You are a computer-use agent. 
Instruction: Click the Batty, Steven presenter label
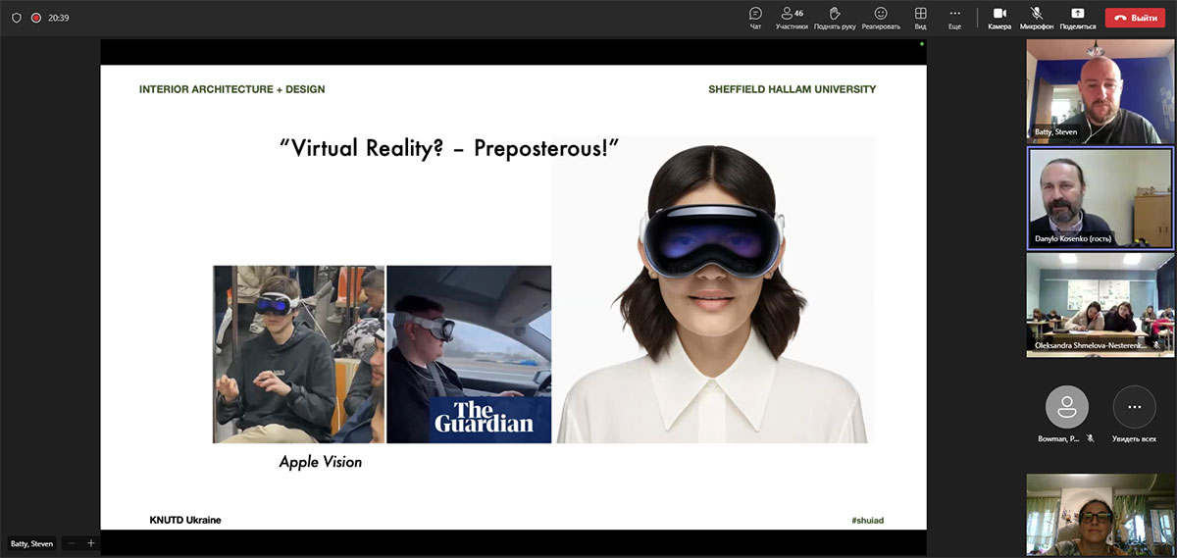point(32,543)
